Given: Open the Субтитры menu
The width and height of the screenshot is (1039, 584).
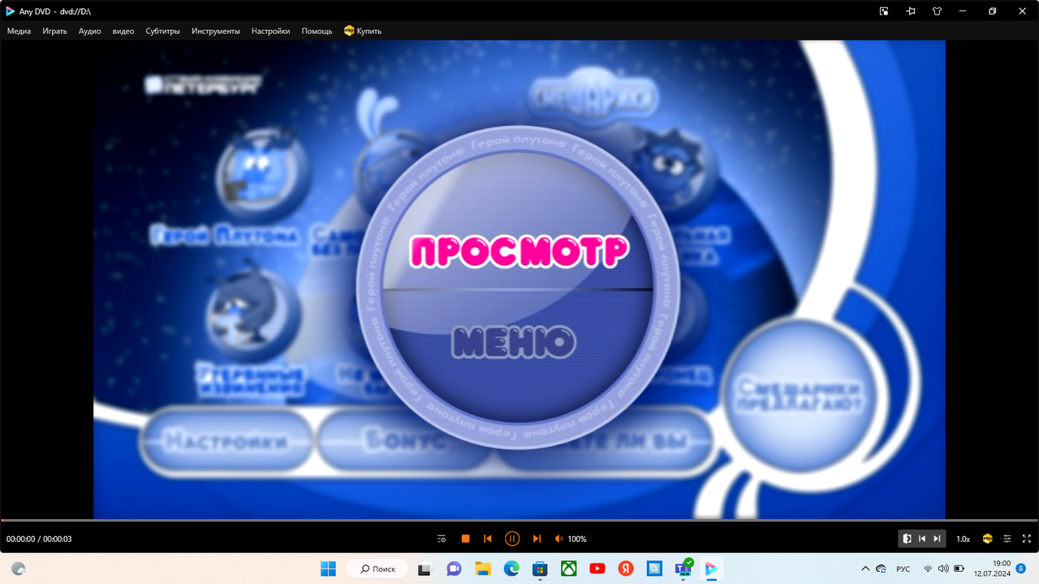Looking at the screenshot, I should coord(162,31).
